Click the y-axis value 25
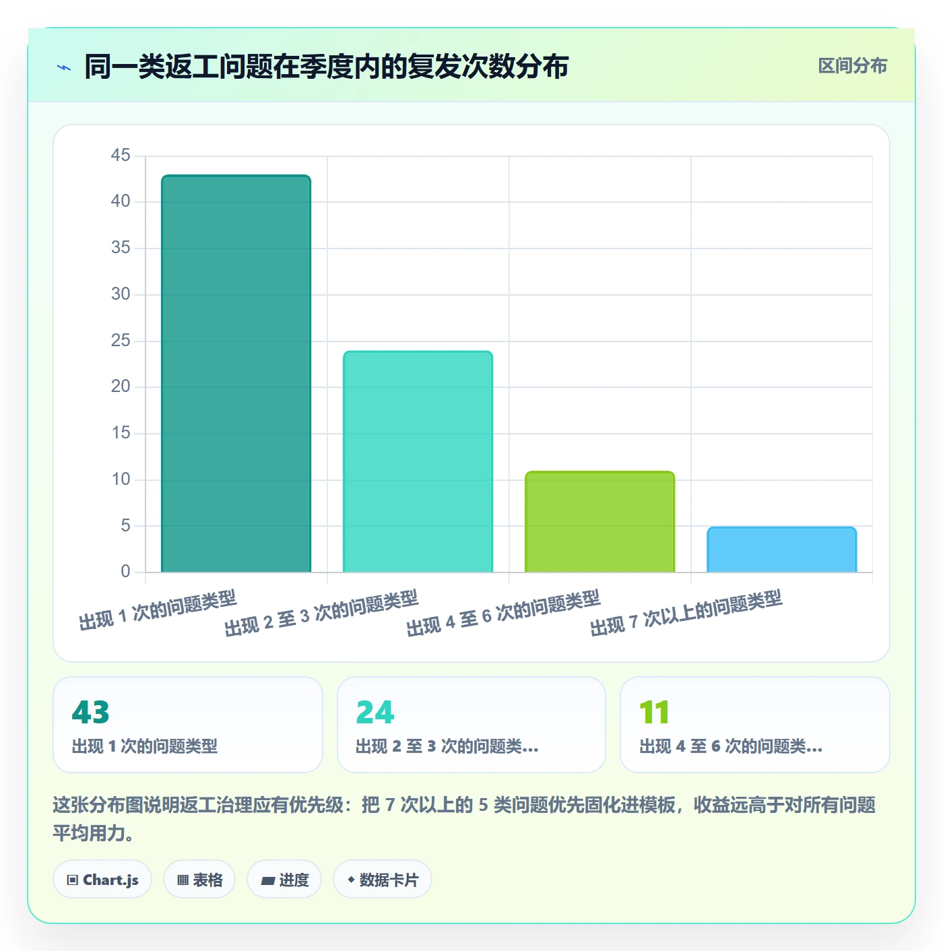943x951 pixels. tap(121, 340)
